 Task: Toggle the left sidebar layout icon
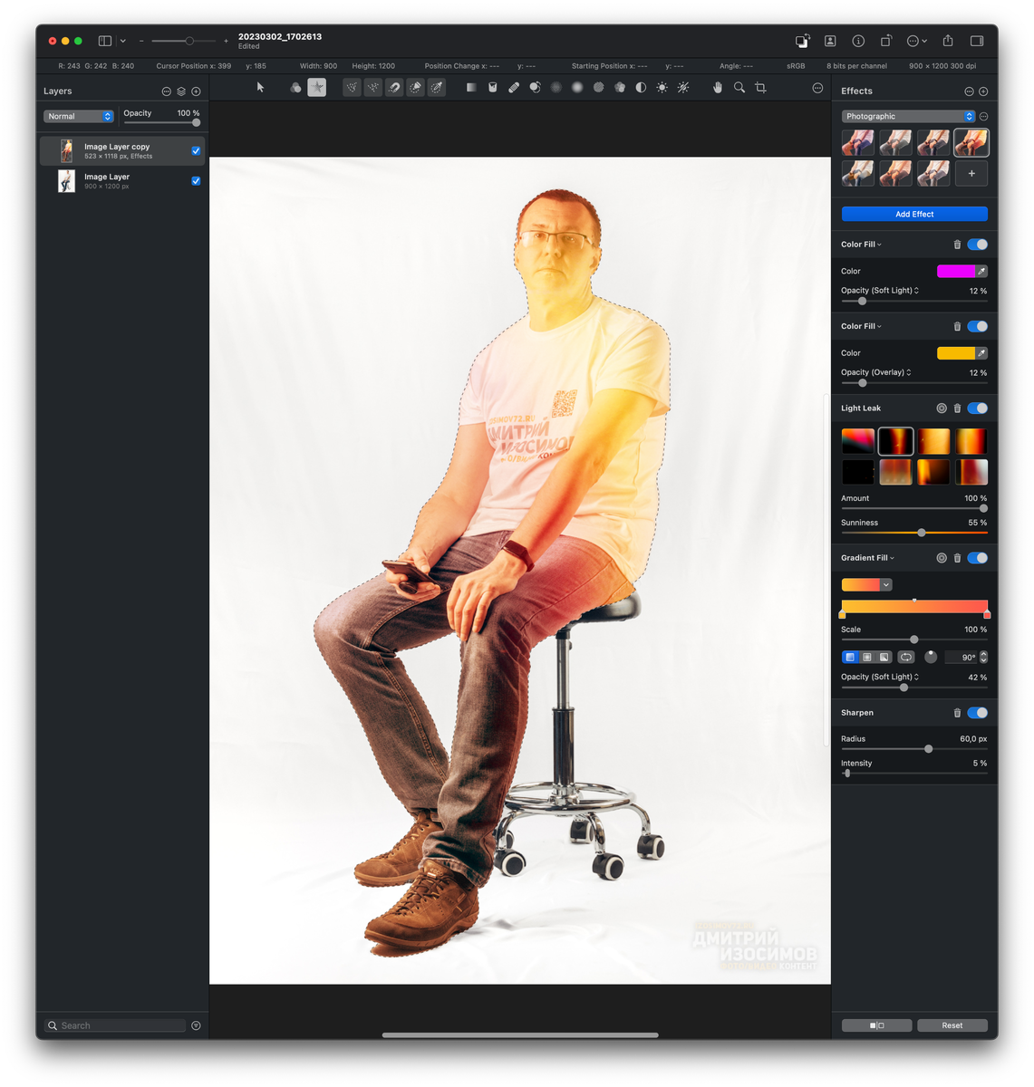105,41
